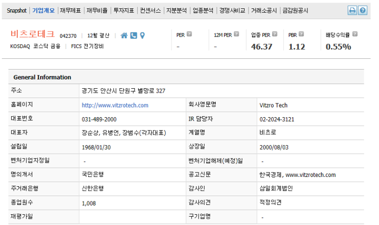Click the help icon next to PER
Viewport: 379px width, 225px height.
(189, 34)
